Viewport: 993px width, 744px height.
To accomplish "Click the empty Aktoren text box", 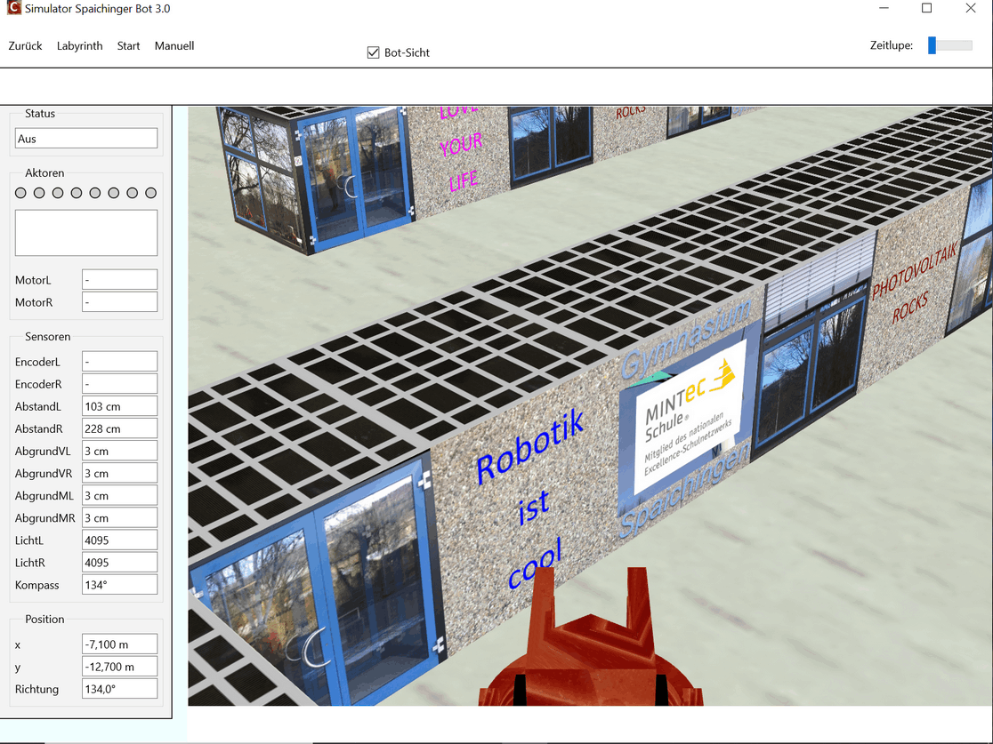I will (86, 233).
